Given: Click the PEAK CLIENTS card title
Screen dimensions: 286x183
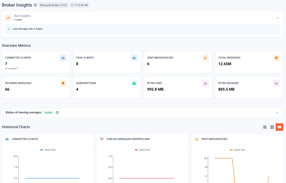Looking at the screenshot, I should coord(85,58).
